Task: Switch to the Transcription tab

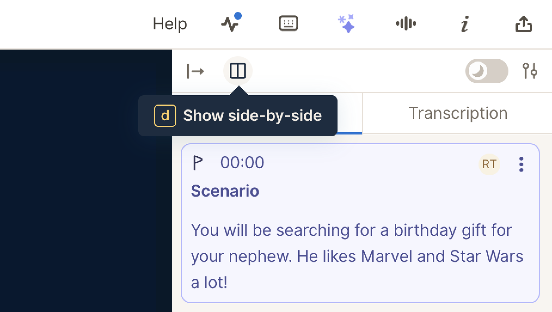Action: 458,113
